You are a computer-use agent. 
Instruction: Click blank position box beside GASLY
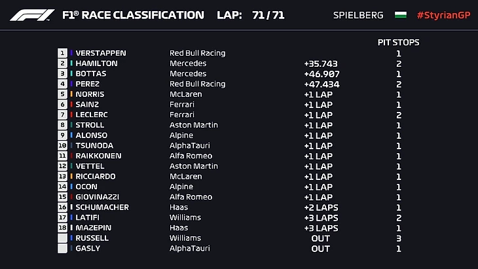pyautogui.click(x=63, y=249)
